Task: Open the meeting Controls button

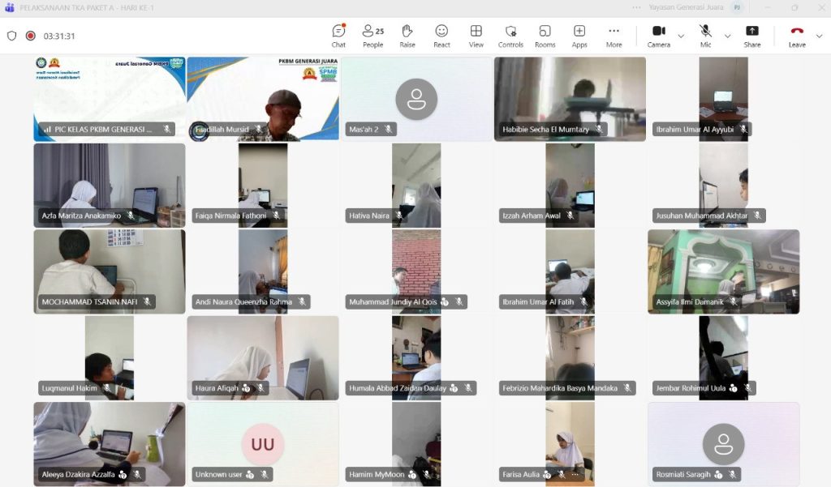Action: click(x=510, y=35)
